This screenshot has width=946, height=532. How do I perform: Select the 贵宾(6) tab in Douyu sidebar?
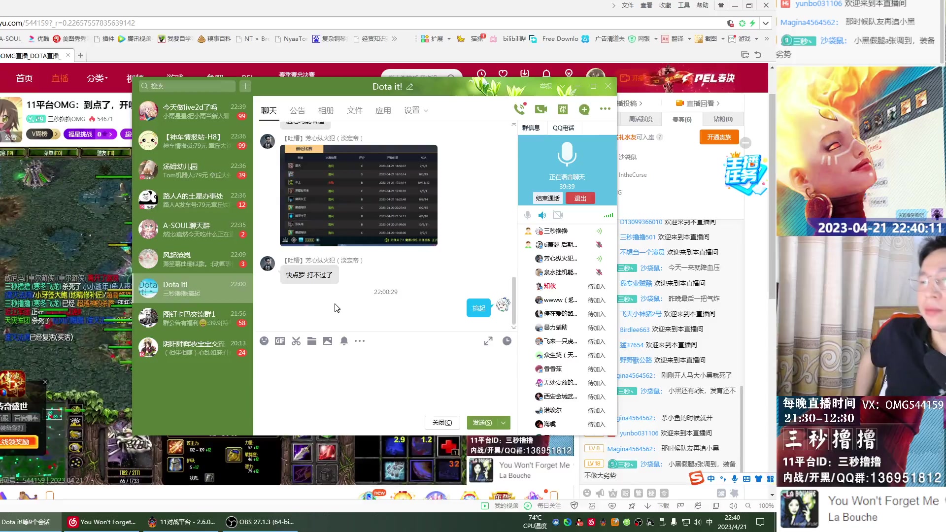(x=682, y=119)
